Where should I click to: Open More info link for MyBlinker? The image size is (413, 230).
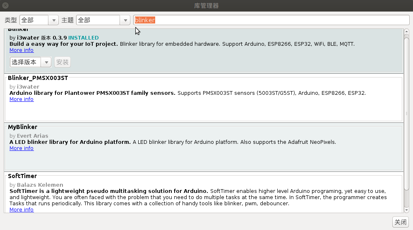[22, 148]
